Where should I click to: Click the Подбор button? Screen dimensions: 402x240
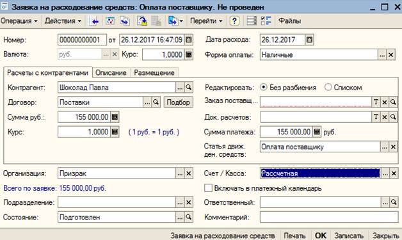(179, 102)
